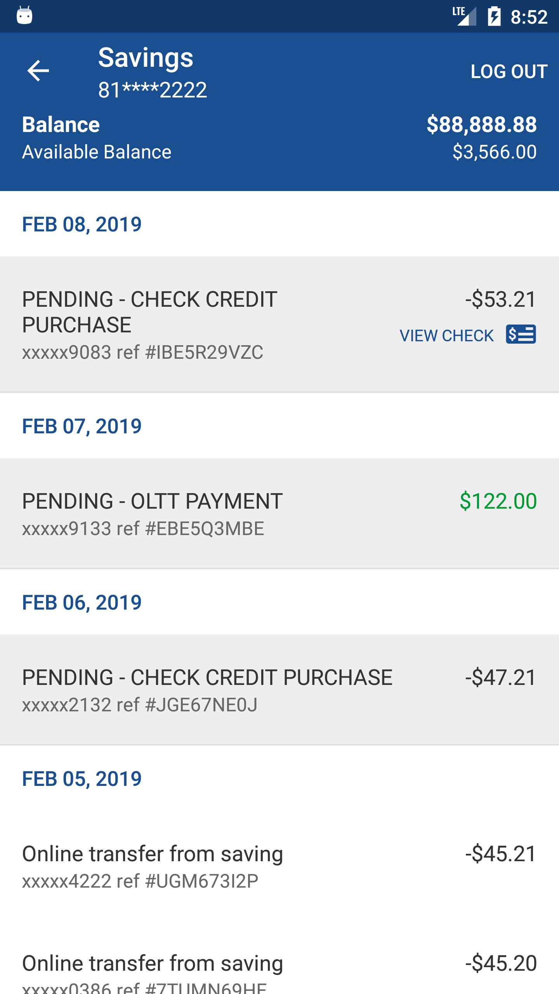Log out of the account

click(x=509, y=71)
